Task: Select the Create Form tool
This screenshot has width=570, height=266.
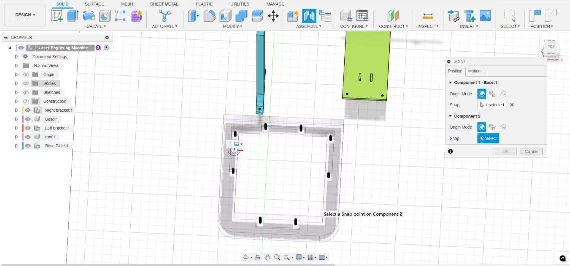Action: pos(136,16)
